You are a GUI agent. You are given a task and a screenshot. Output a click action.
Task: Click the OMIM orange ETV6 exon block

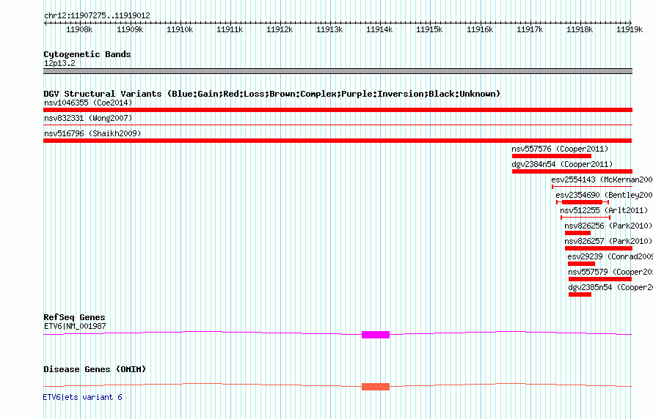tap(376, 387)
